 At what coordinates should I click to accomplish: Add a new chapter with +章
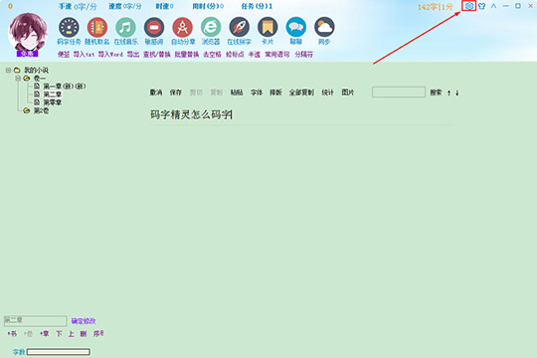click(x=44, y=334)
